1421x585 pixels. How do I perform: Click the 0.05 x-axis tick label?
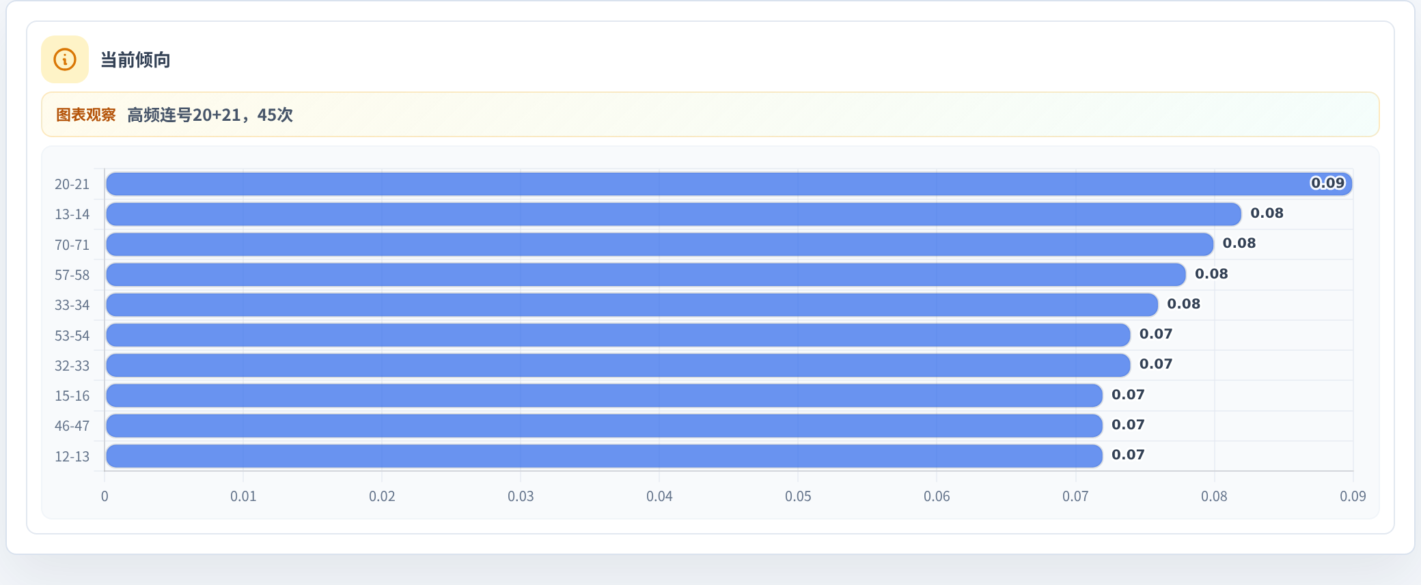pyautogui.click(x=798, y=496)
